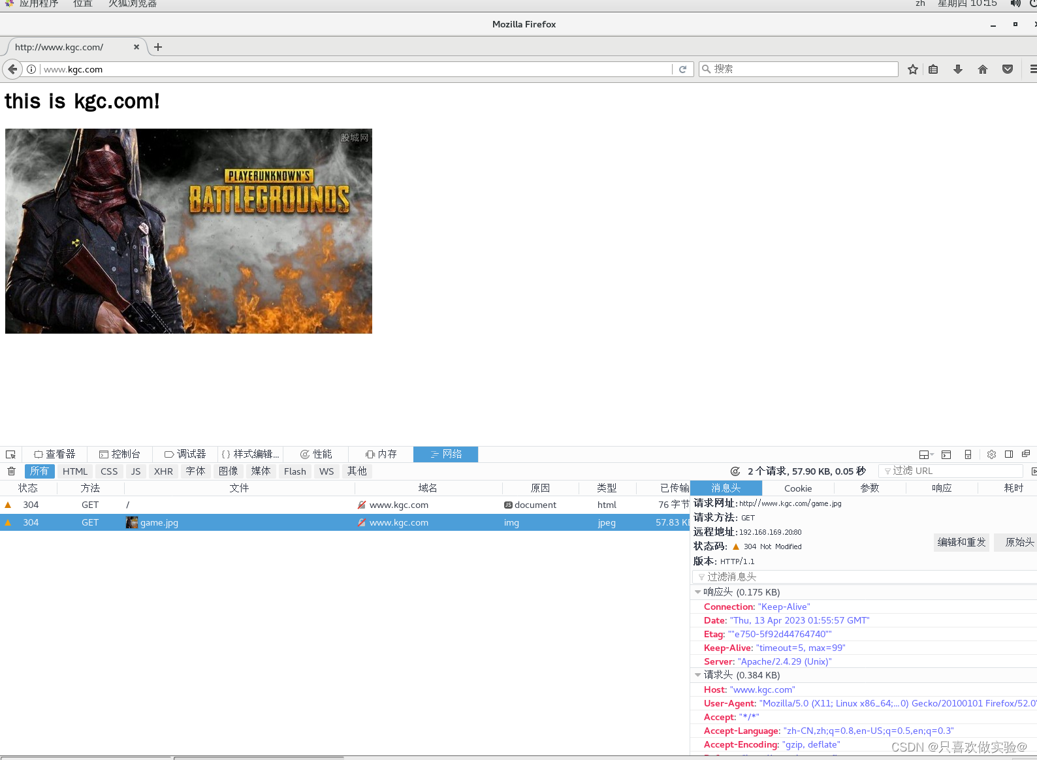The height and width of the screenshot is (760, 1037).
Task: Click the 过滤消息头 header filter field
Action: pyautogui.click(x=864, y=577)
